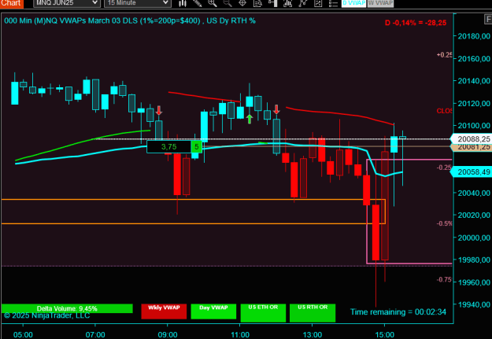Toggle the D VWAP toolbar button

(x=353, y=3)
